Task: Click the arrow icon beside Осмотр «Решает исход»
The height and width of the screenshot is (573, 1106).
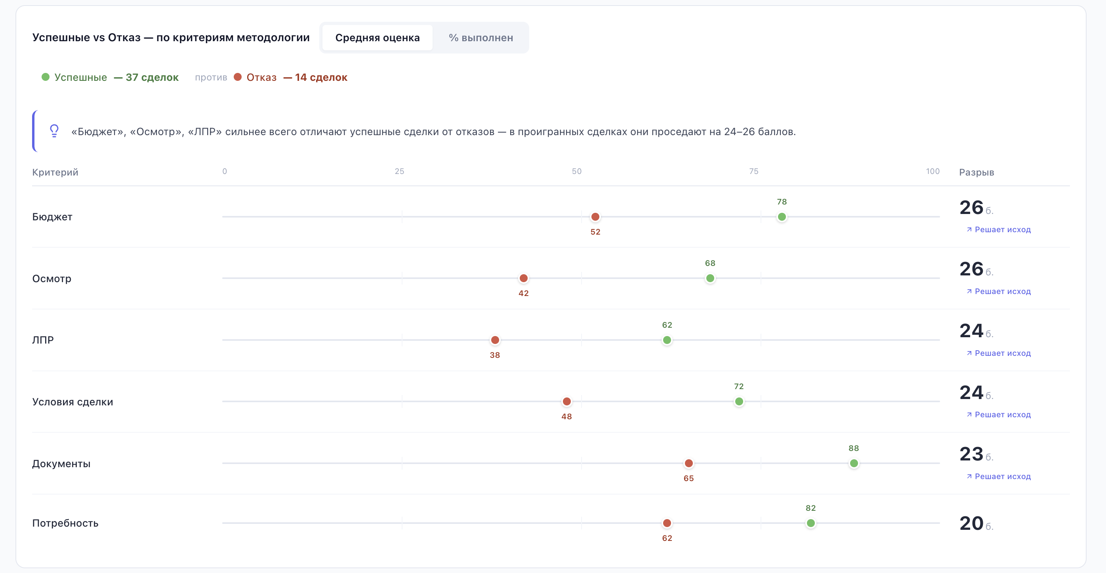Action: [x=969, y=292]
